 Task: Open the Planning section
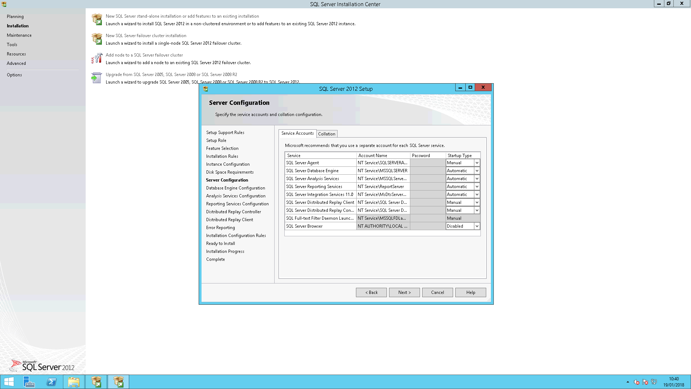[15, 17]
